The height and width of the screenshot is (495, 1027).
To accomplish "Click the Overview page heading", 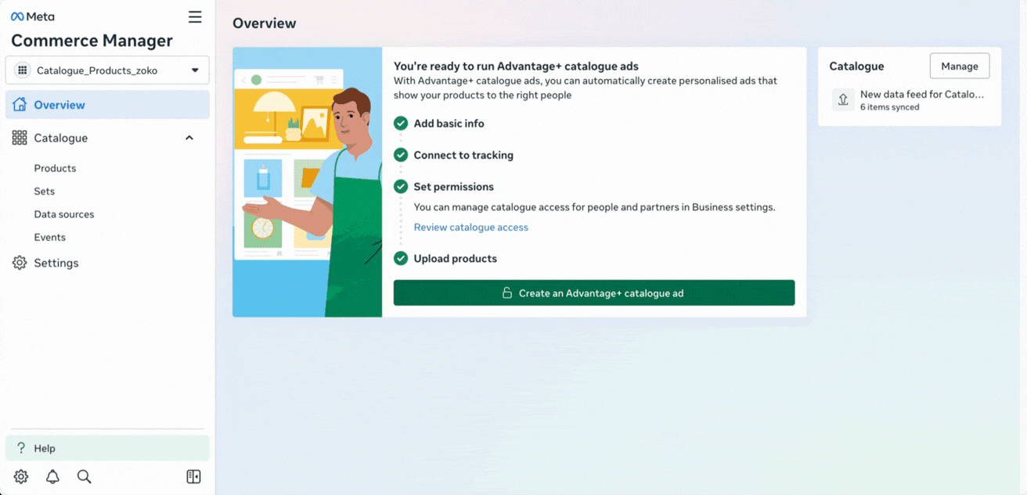I will [x=265, y=23].
